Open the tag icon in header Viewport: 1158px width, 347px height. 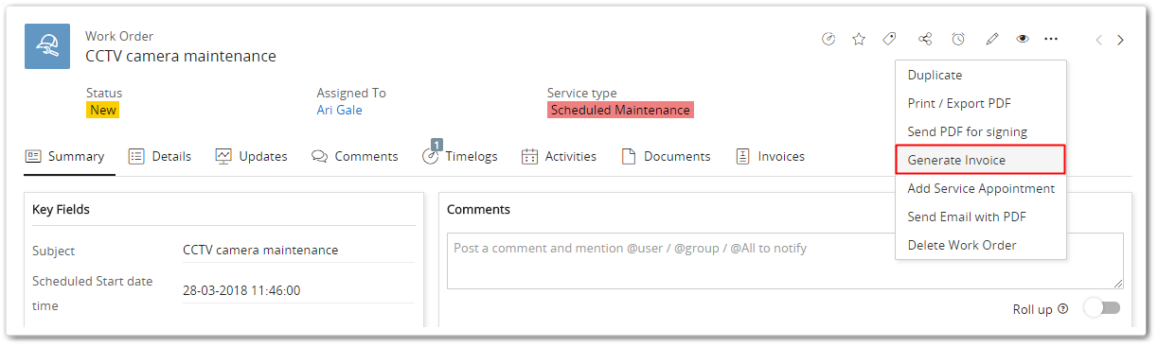click(889, 39)
